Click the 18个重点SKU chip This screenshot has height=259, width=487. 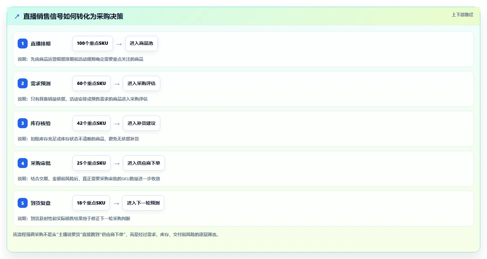tap(91, 203)
